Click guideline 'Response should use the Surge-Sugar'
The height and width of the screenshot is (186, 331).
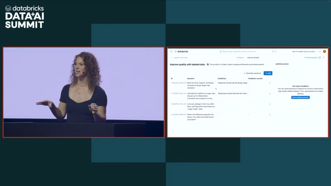[232, 83]
